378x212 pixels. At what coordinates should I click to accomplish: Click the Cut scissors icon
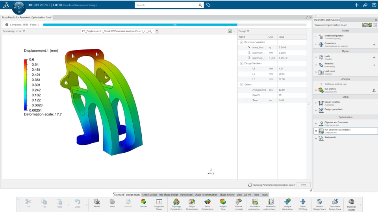click(x=28, y=202)
